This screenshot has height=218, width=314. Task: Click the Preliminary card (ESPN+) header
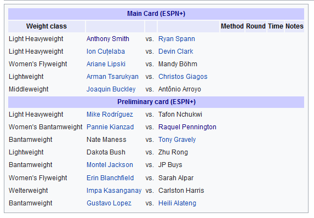tap(156, 102)
